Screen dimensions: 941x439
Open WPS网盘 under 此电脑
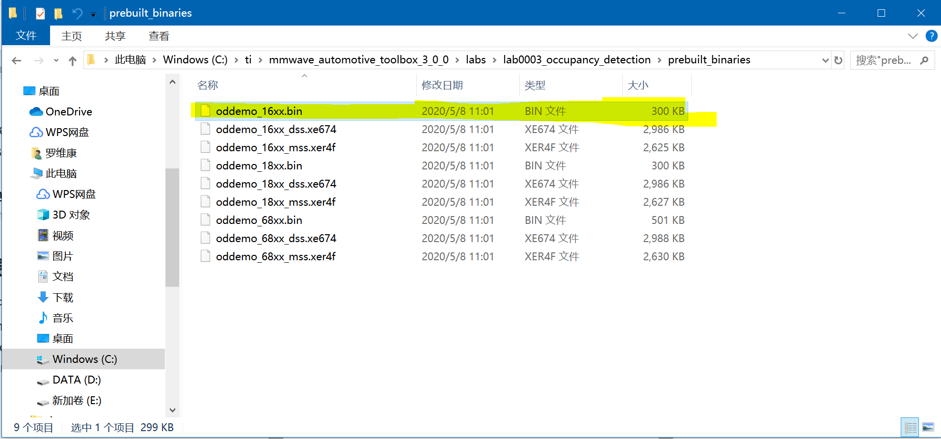point(66,194)
